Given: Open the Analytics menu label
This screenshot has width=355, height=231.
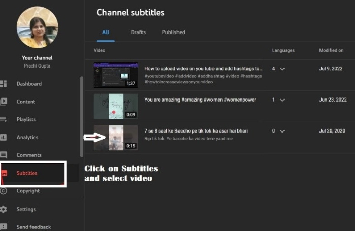Looking at the screenshot, I should pos(27,138).
